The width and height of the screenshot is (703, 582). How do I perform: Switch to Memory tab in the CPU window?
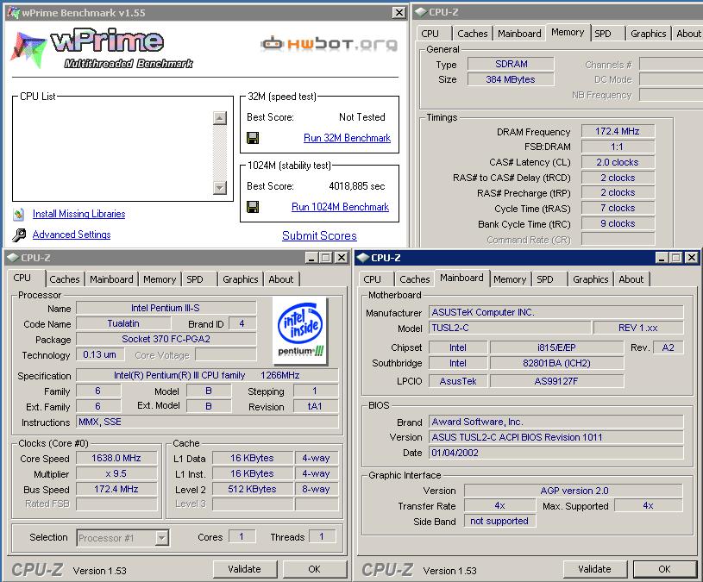pos(160,279)
